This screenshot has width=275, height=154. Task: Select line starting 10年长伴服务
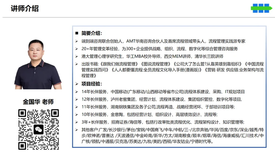(149, 115)
